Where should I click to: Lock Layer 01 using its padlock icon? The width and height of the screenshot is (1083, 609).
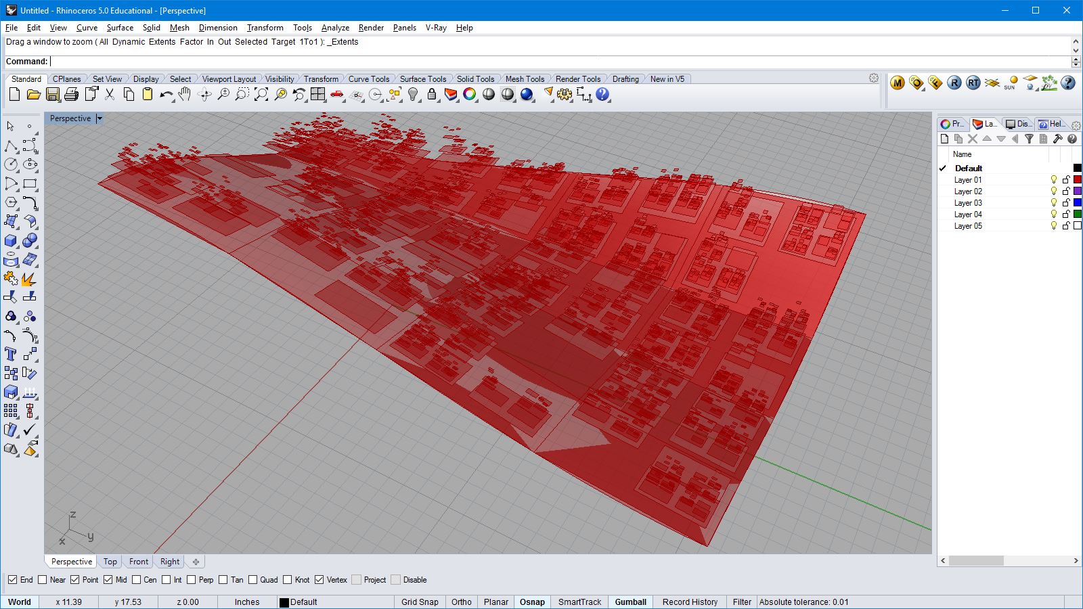1066,180
